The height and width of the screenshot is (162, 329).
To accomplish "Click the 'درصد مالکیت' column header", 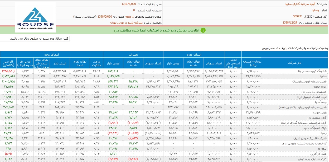I will (x=96, y=63).
